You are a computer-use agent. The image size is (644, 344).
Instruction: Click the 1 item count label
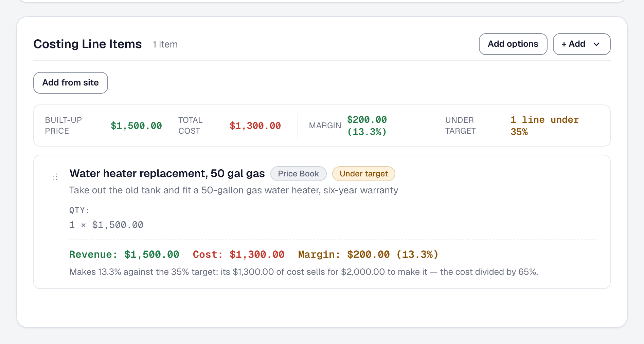[165, 44]
